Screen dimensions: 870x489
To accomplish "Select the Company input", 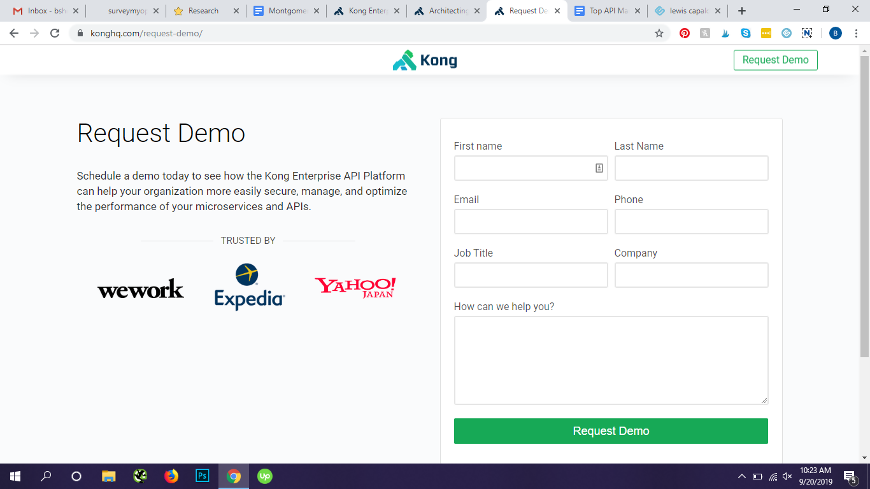I will [x=691, y=275].
